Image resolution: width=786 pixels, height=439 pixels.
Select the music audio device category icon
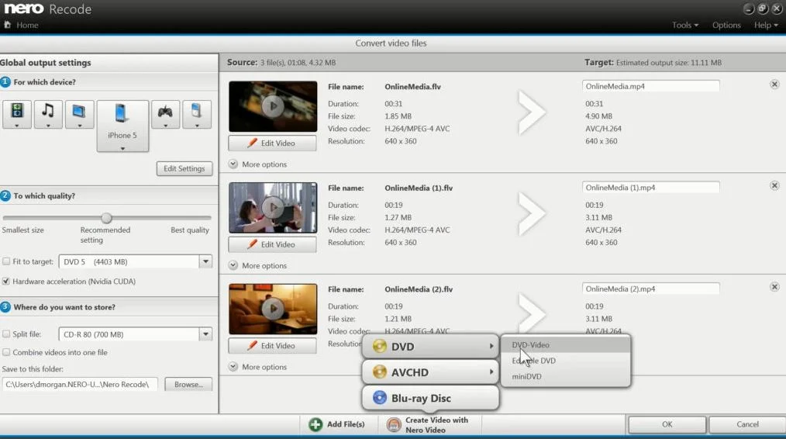(x=48, y=110)
